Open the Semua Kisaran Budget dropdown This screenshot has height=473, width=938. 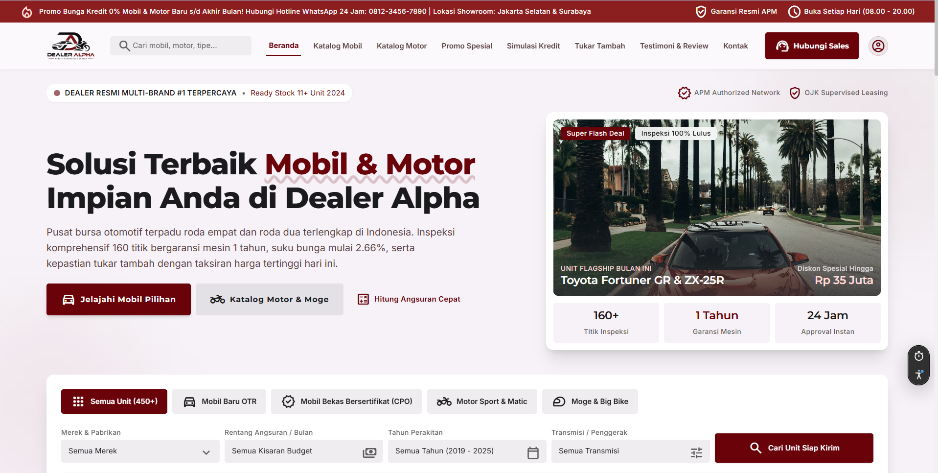click(303, 451)
